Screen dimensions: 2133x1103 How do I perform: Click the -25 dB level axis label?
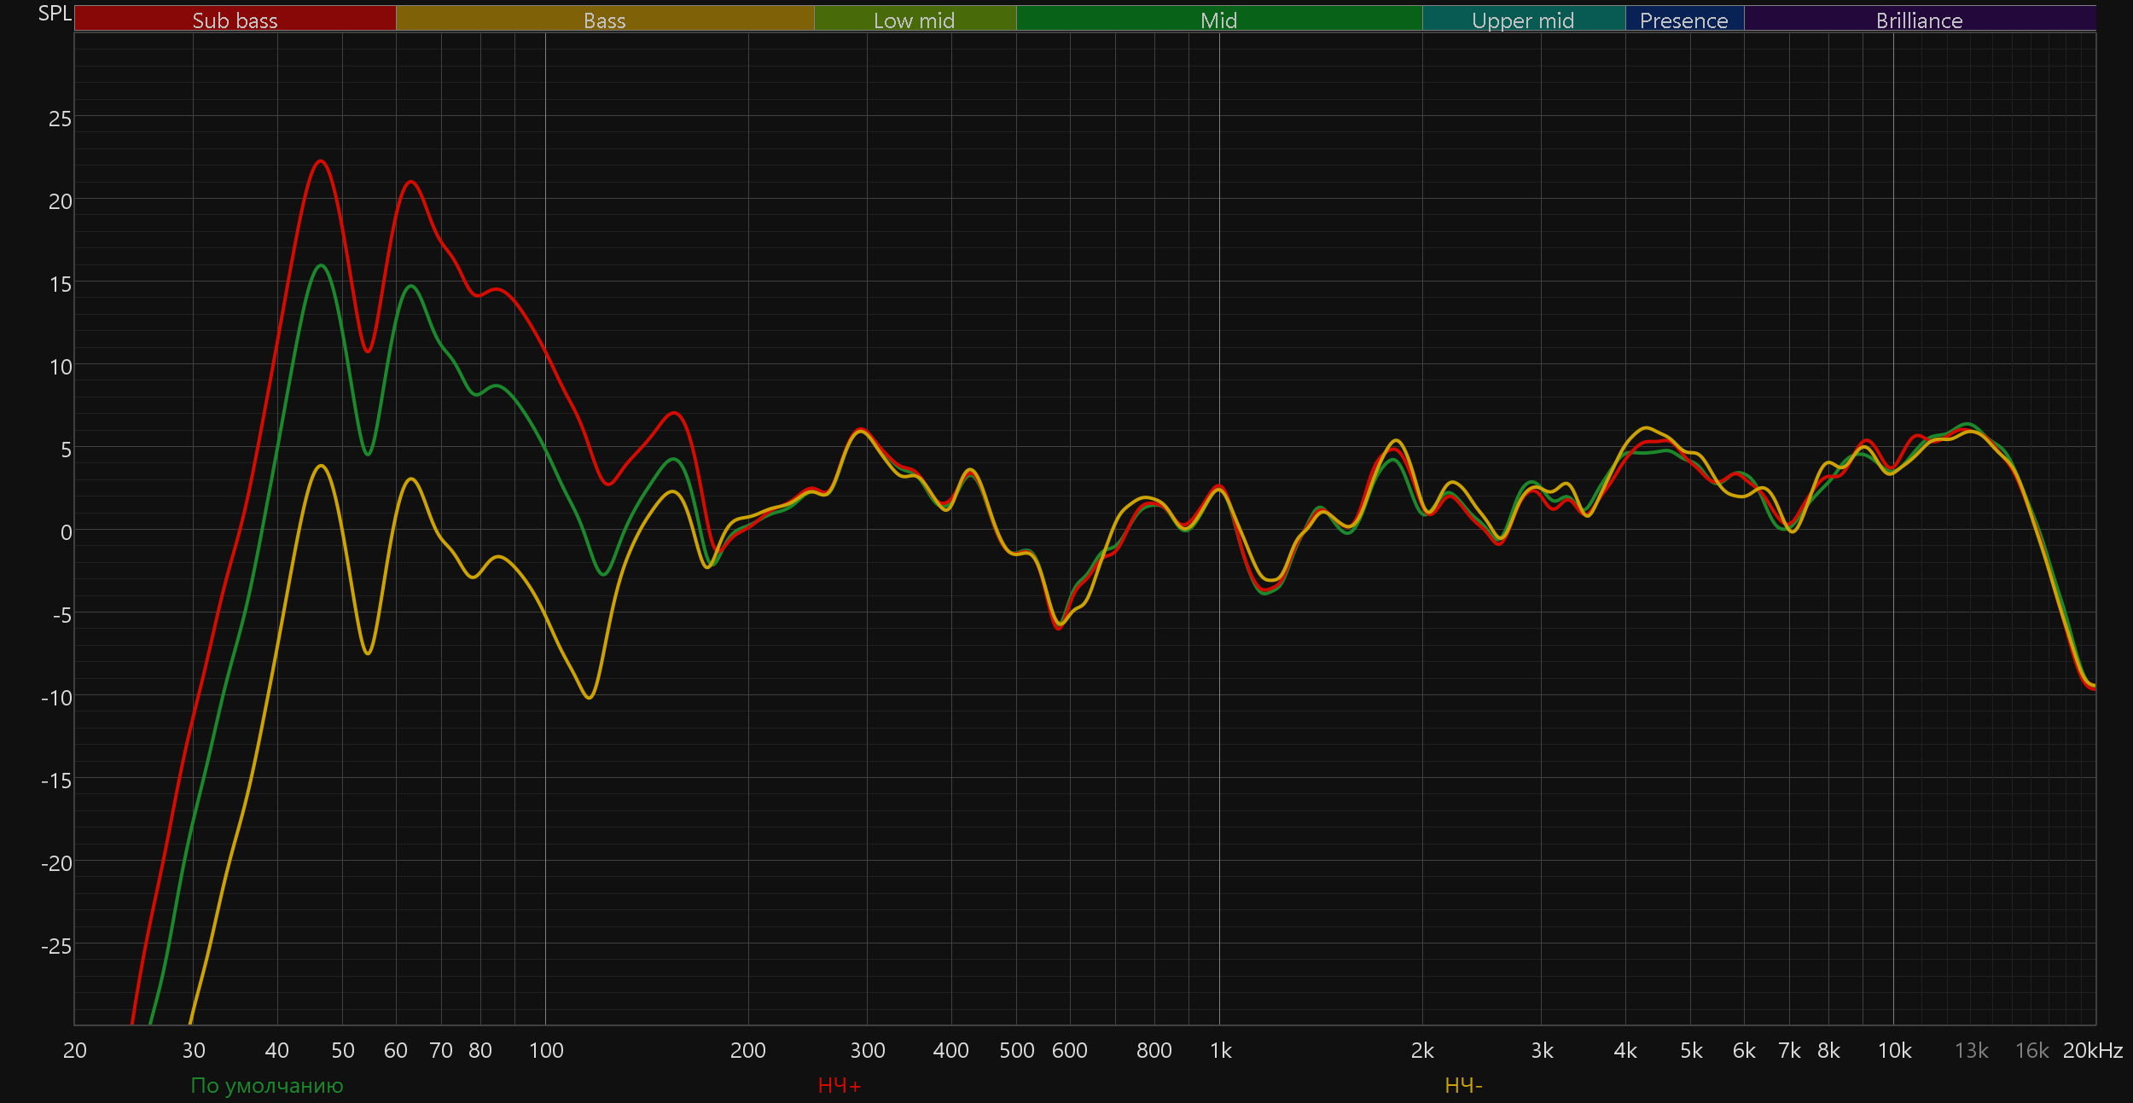pyautogui.click(x=56, y=945)
